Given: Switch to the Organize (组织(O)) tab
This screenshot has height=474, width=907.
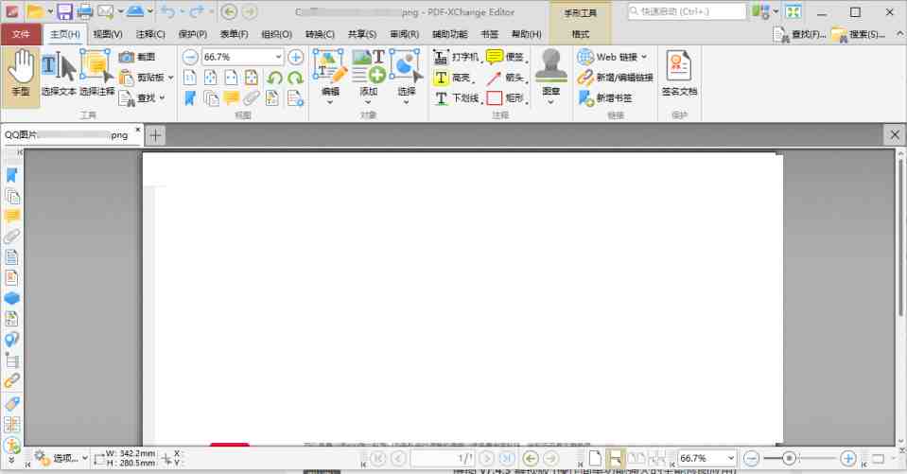Looking at the screenshot, I should point(276,34).
